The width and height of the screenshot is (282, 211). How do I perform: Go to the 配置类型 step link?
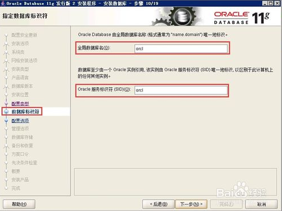[20, 104]
